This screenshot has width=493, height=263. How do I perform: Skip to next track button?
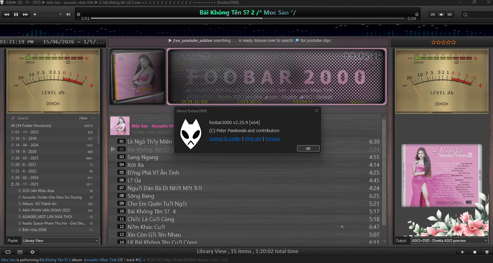pyautogui.click(x=25, y=15)
